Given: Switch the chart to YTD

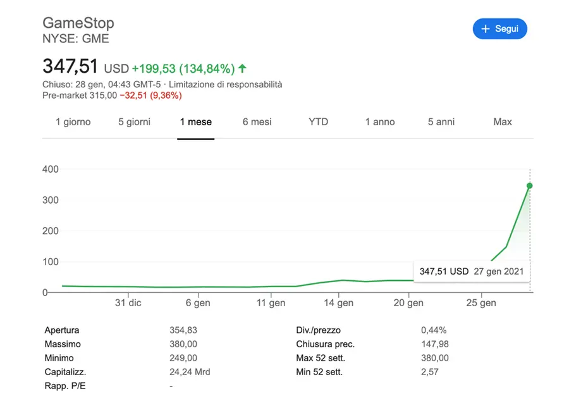Looking at the screenshot, I should pyautogui.click(x=318, y=121).
